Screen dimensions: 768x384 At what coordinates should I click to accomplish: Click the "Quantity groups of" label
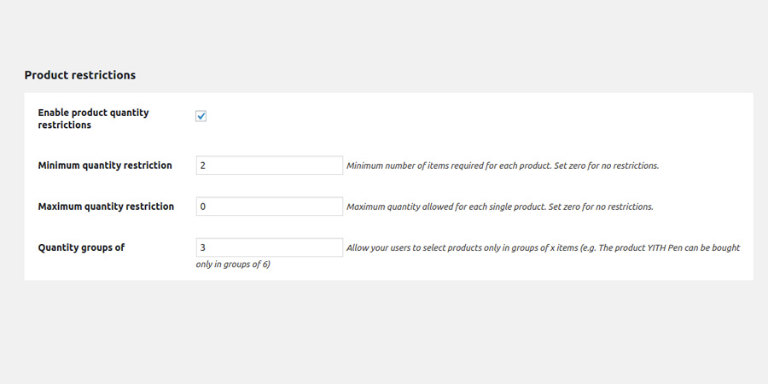point(81,247)
